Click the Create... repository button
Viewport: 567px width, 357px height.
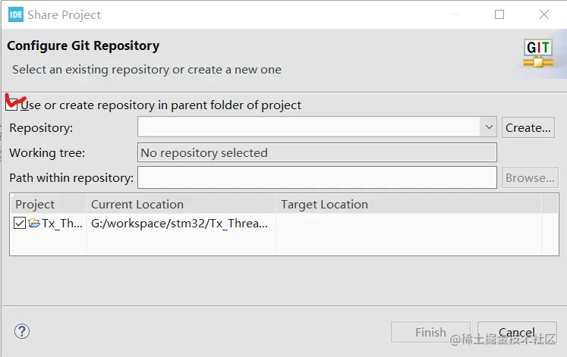pyautogui.click(x=528, y=127)
